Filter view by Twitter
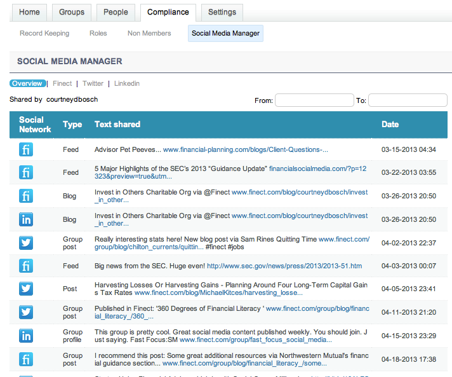This screenshot has height=377, width=452. coord(93,83)
